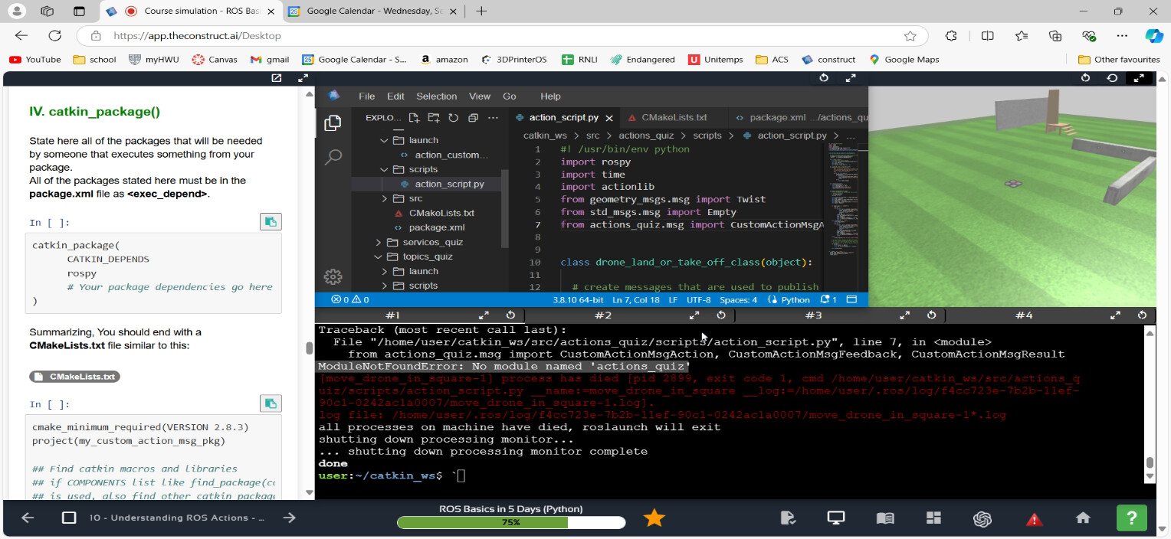Screen dimensions: 1171x539
Task: Open the red warning triangle in bottom bar
Action: tap(1034, 519)
